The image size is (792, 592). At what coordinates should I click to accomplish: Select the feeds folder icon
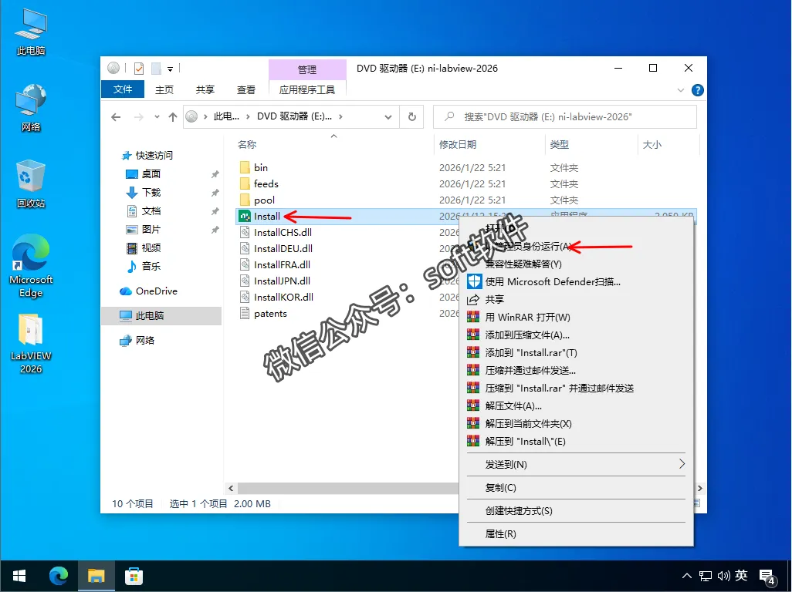245,183
